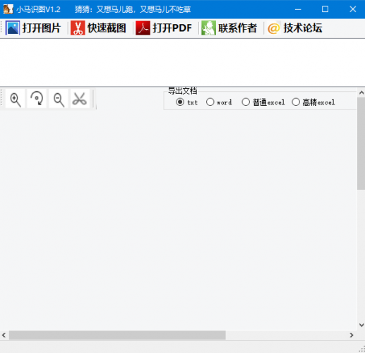Maximize the 小马识图 window
The width and height of the screenshot is (365, 353).
tap(325, 9)
